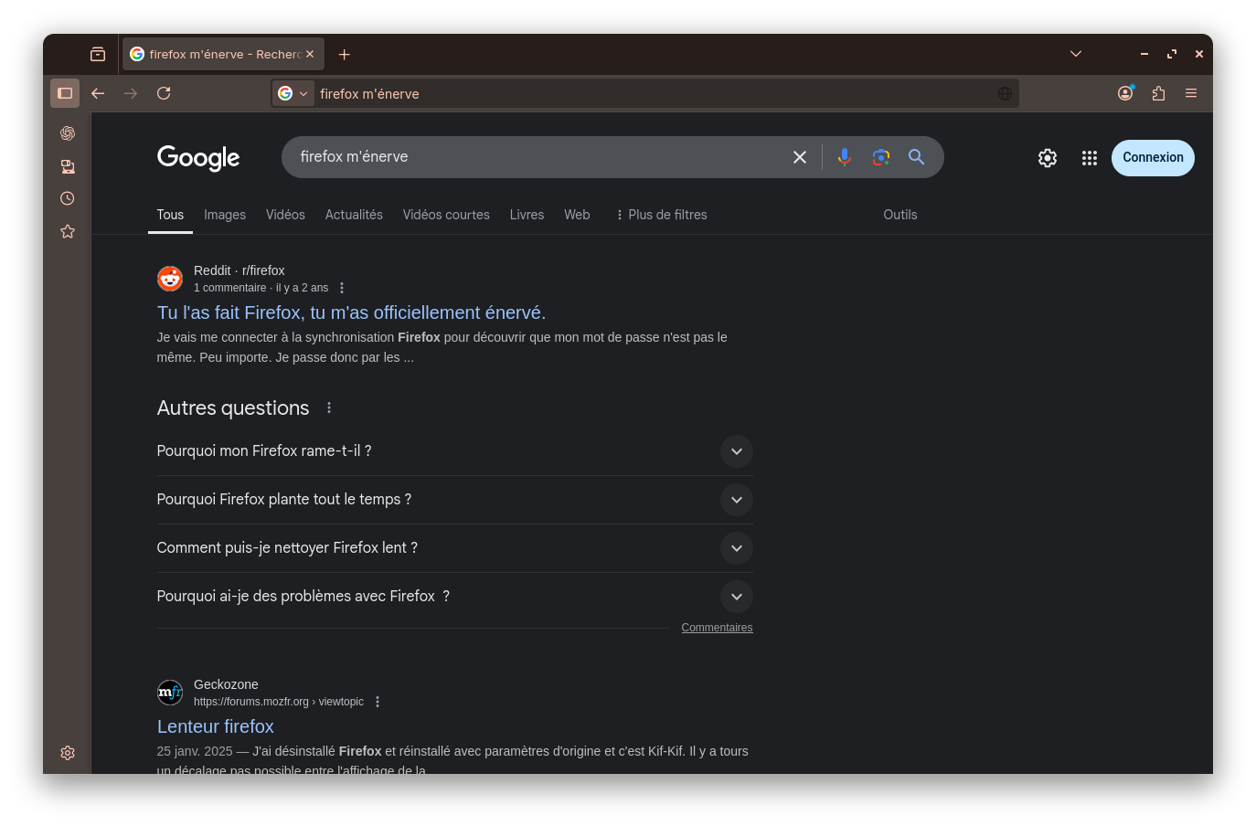
Task: Click the Google logo
Action: pyautogui.click(x=198, y=158)
